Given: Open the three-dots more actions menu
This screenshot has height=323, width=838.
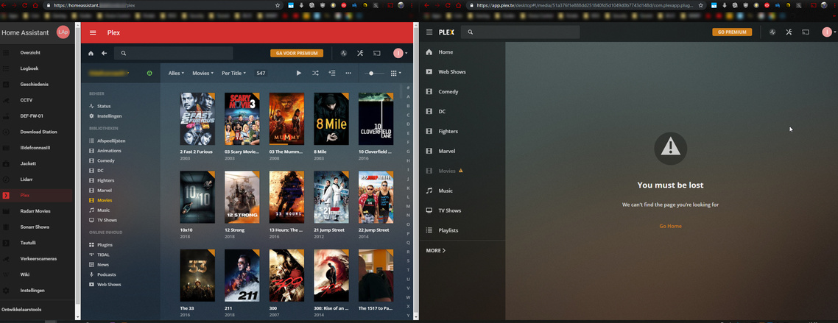Looking at the screenshot, I should pyautogui.click(x=348, y=73).
